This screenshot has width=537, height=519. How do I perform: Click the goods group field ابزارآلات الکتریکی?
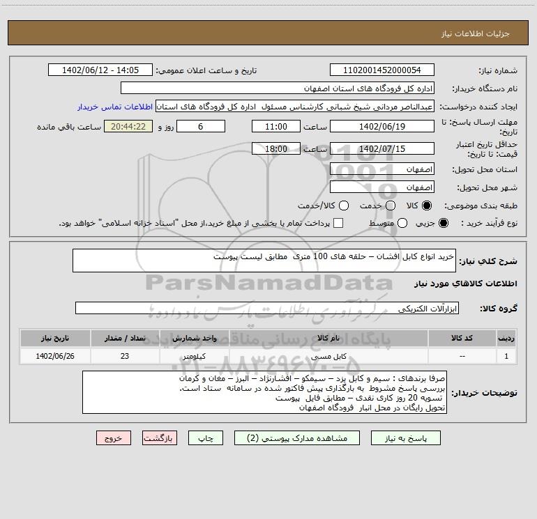point(267,308)
